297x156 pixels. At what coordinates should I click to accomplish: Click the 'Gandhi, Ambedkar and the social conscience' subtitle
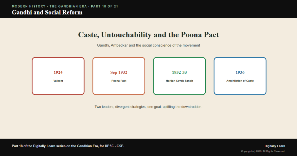pos(148,45)
